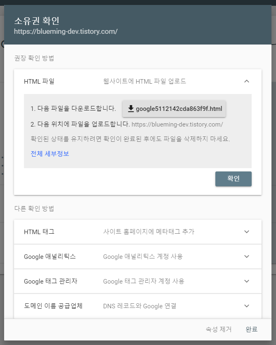Click '사이트 홈페이지에 메타태그 추가' description
This screenshot has height=345, width=276.
point(149,232)
